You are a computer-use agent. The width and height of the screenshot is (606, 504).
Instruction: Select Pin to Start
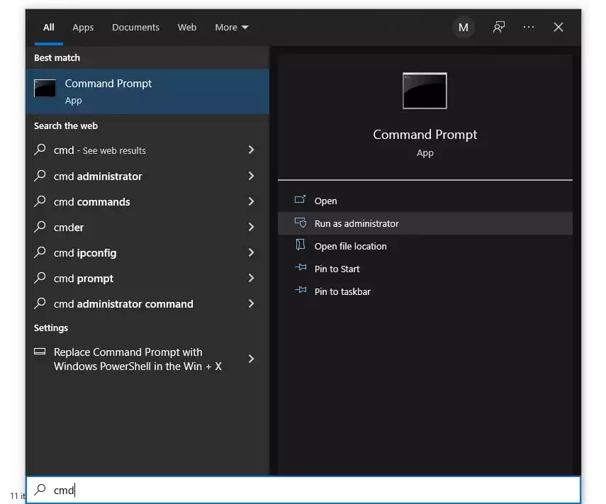(425, 269)
